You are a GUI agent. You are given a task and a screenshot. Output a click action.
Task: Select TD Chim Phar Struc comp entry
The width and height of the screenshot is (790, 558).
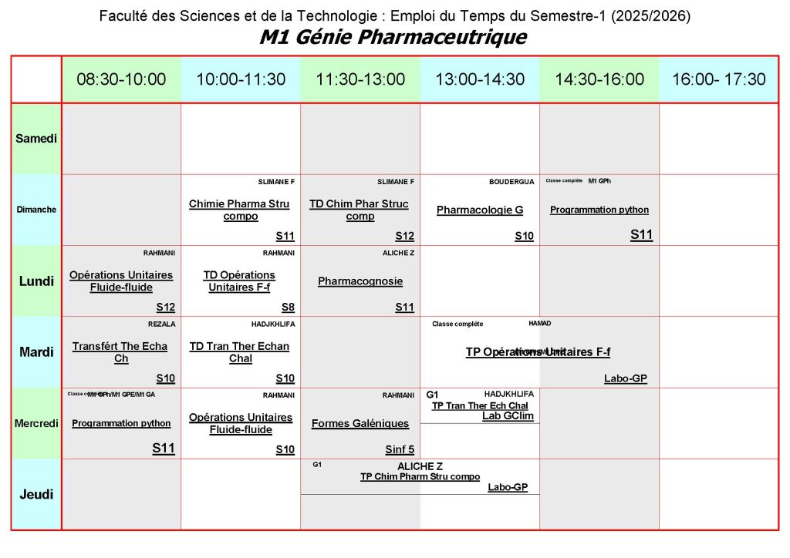click(x=360, y=210)
